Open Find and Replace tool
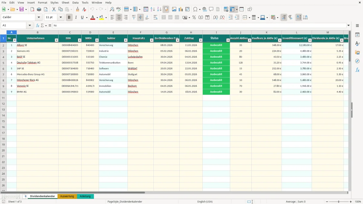Viewport: 363px width, 204px height. tap(112, 9)
